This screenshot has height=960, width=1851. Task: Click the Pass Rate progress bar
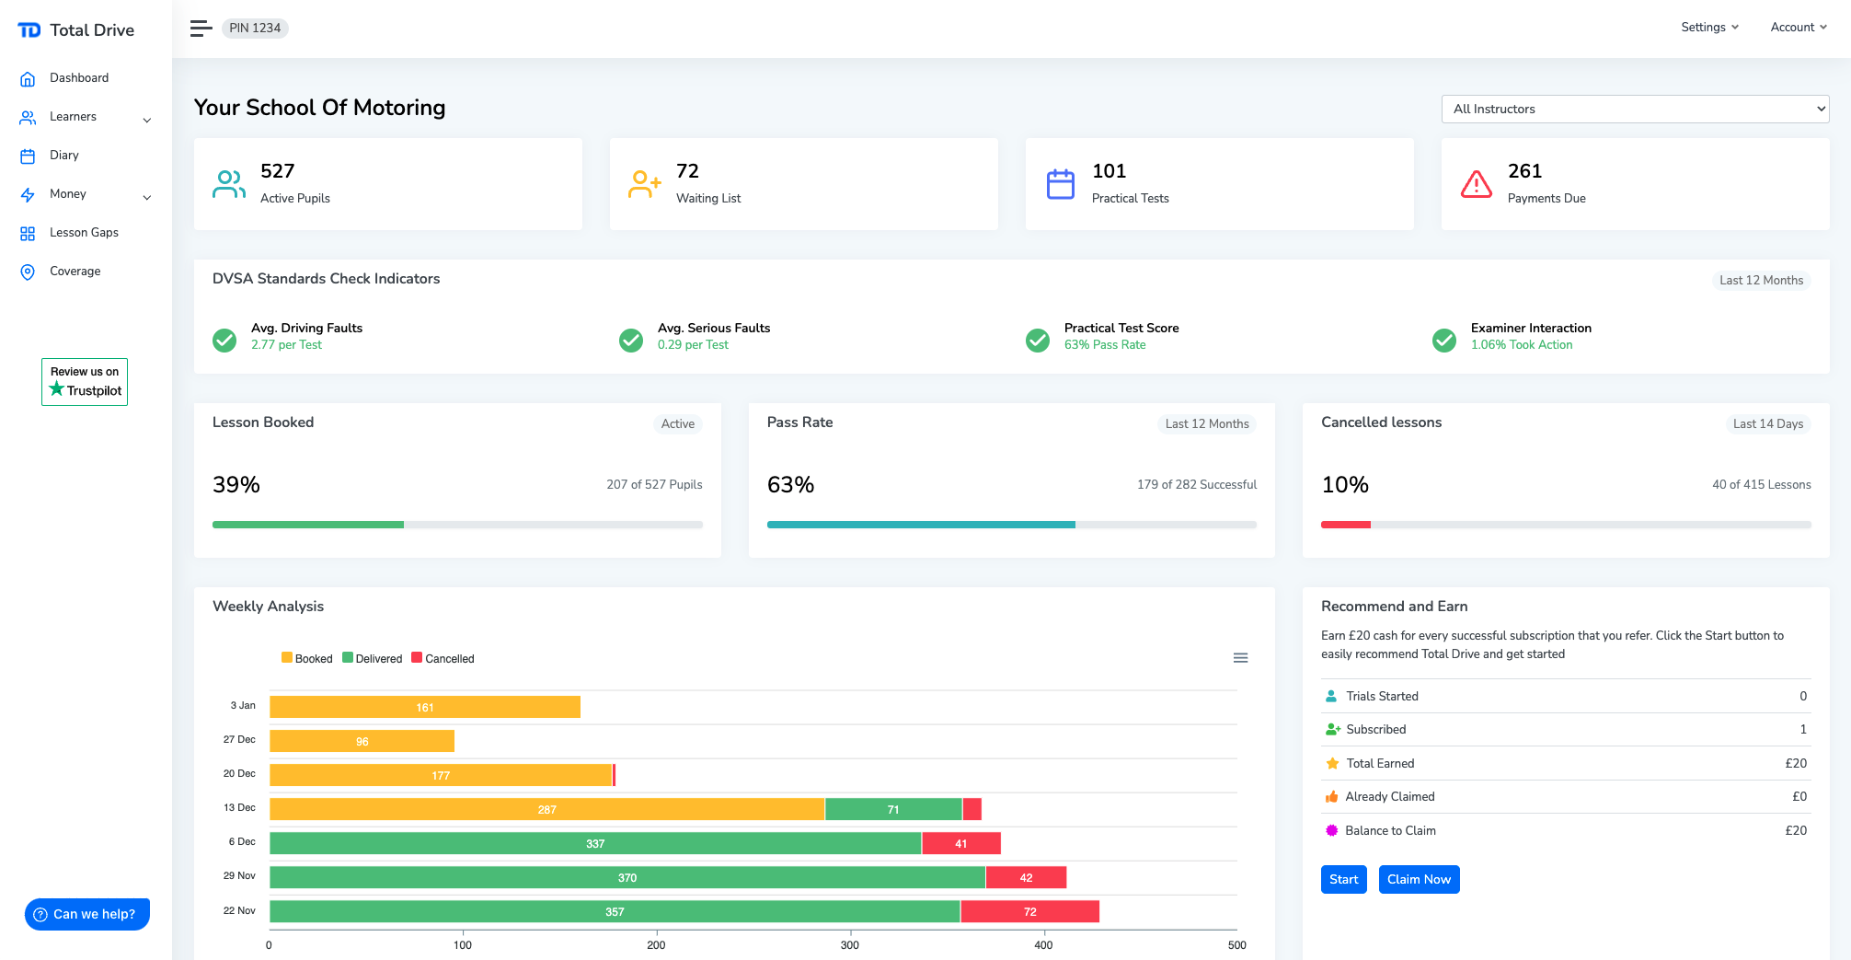point(1012,524)
